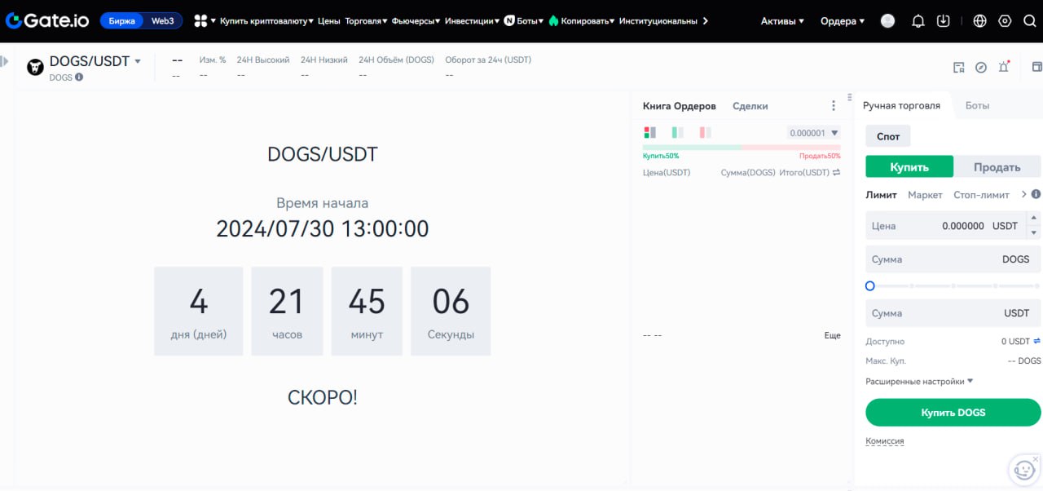Click the compass guide icon
This screenshot has height=491, width=1043.
tap(981, 67)
